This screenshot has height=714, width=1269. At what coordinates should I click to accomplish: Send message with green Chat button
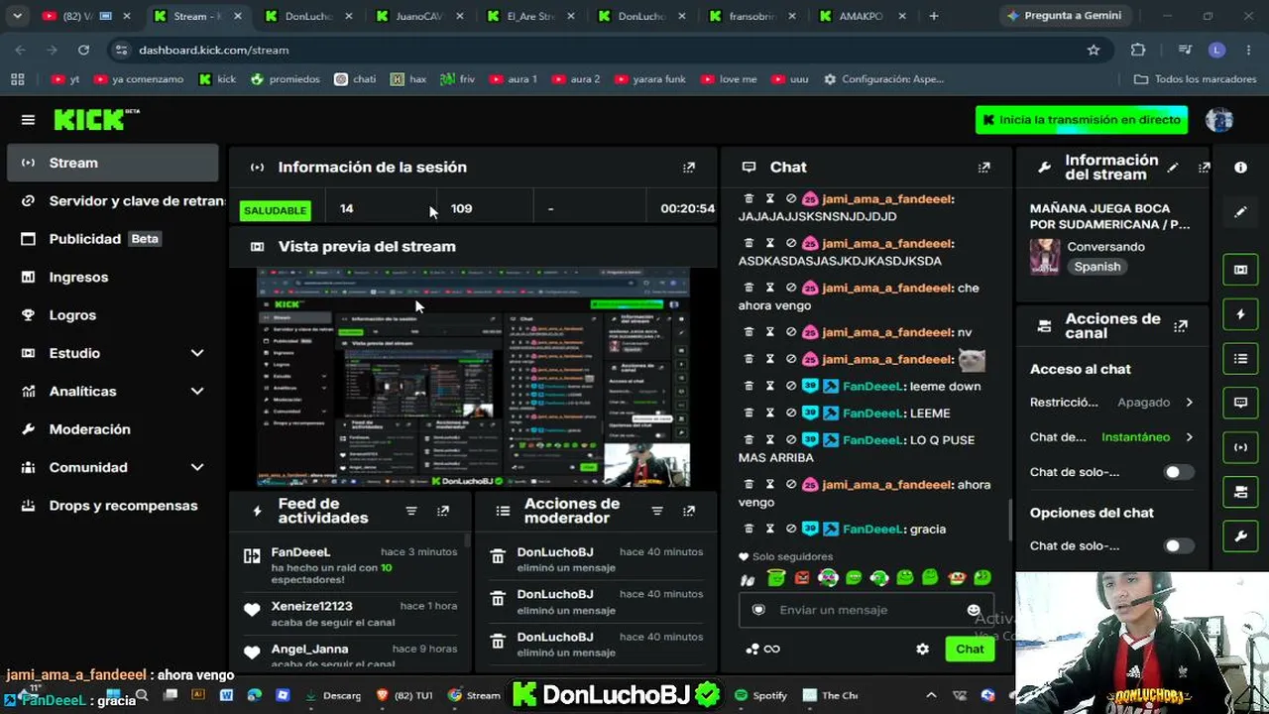coord(970,649)
